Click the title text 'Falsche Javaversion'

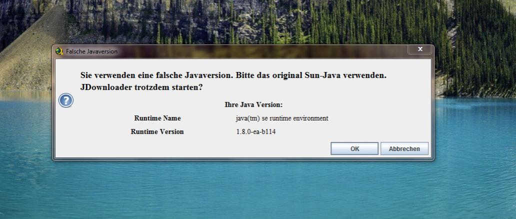[x=91, y=51]
